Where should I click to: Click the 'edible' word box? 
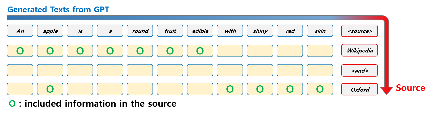tap(200, 31)
